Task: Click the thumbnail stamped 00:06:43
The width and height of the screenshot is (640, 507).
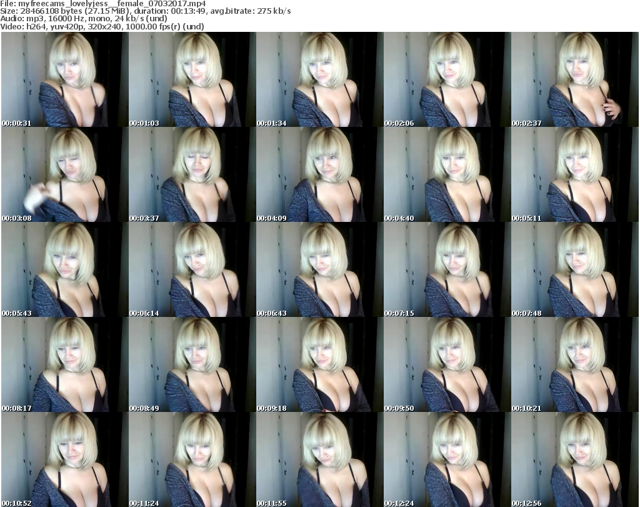Action: (x=319, y=270)
